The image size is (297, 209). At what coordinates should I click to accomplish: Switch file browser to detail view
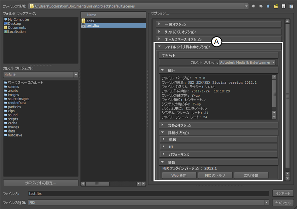tap(291, 6)
